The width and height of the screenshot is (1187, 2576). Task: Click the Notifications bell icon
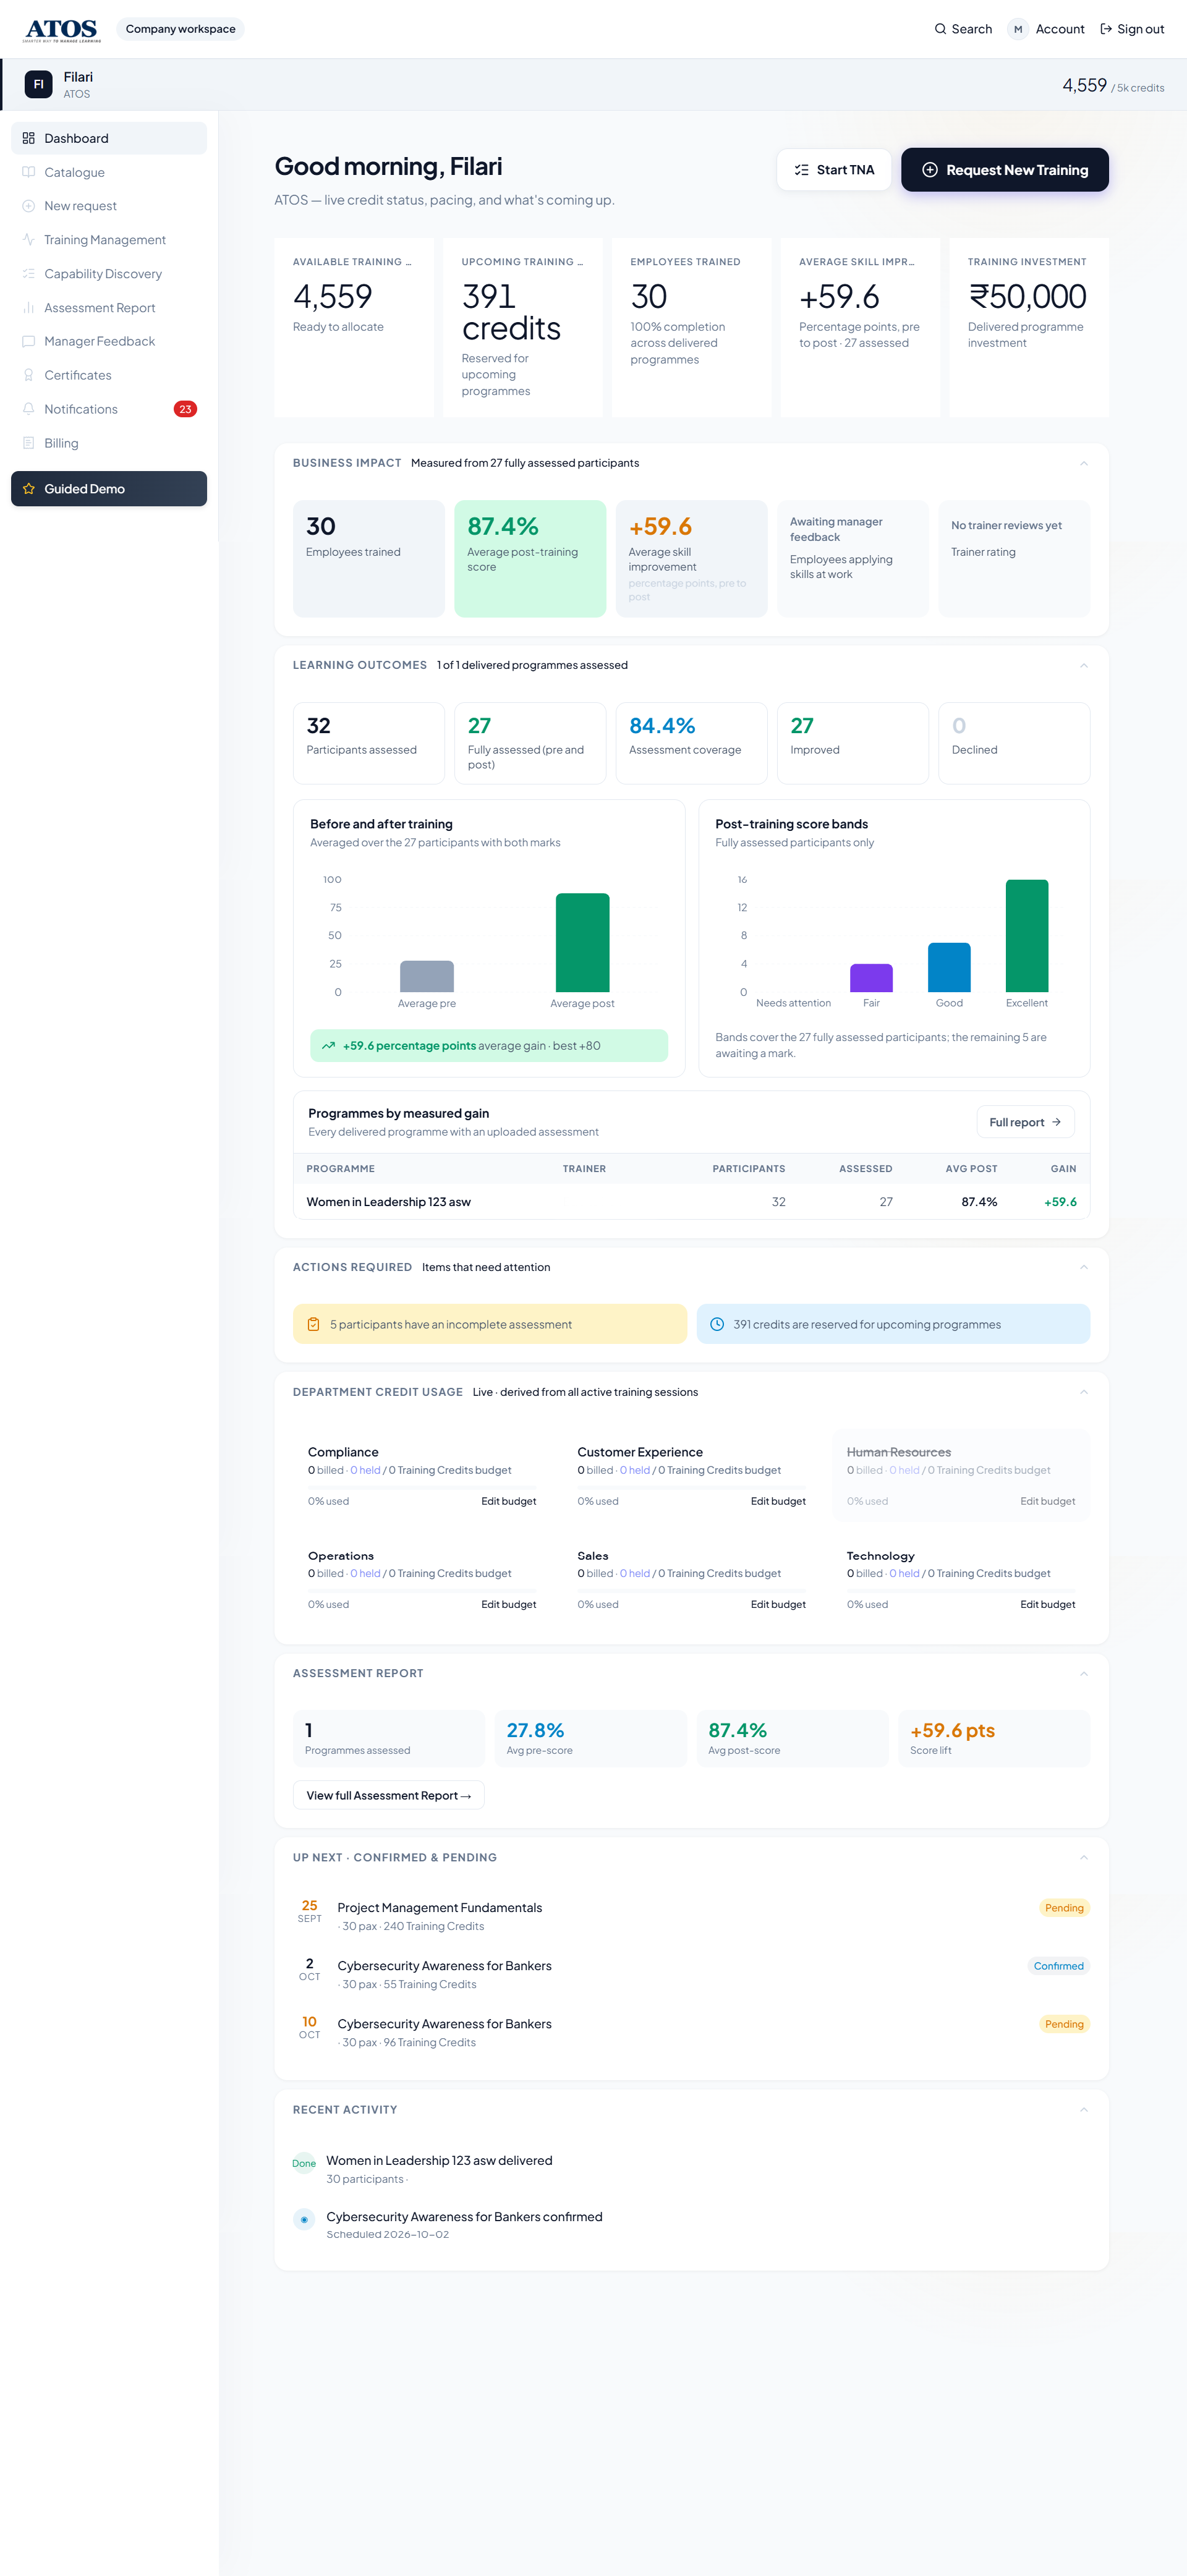[x=28, y=409]
